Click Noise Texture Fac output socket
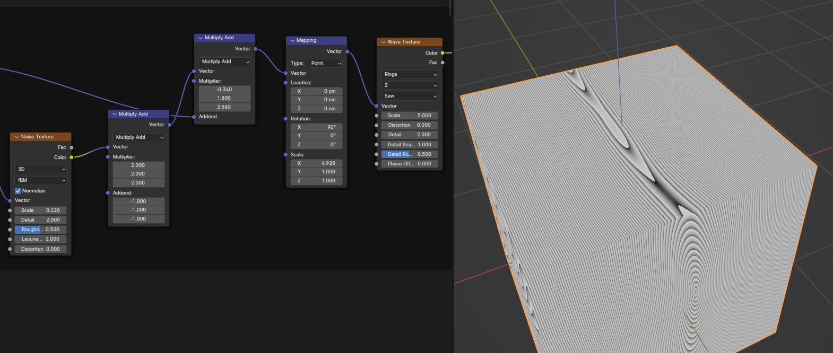 pos(72,147)
